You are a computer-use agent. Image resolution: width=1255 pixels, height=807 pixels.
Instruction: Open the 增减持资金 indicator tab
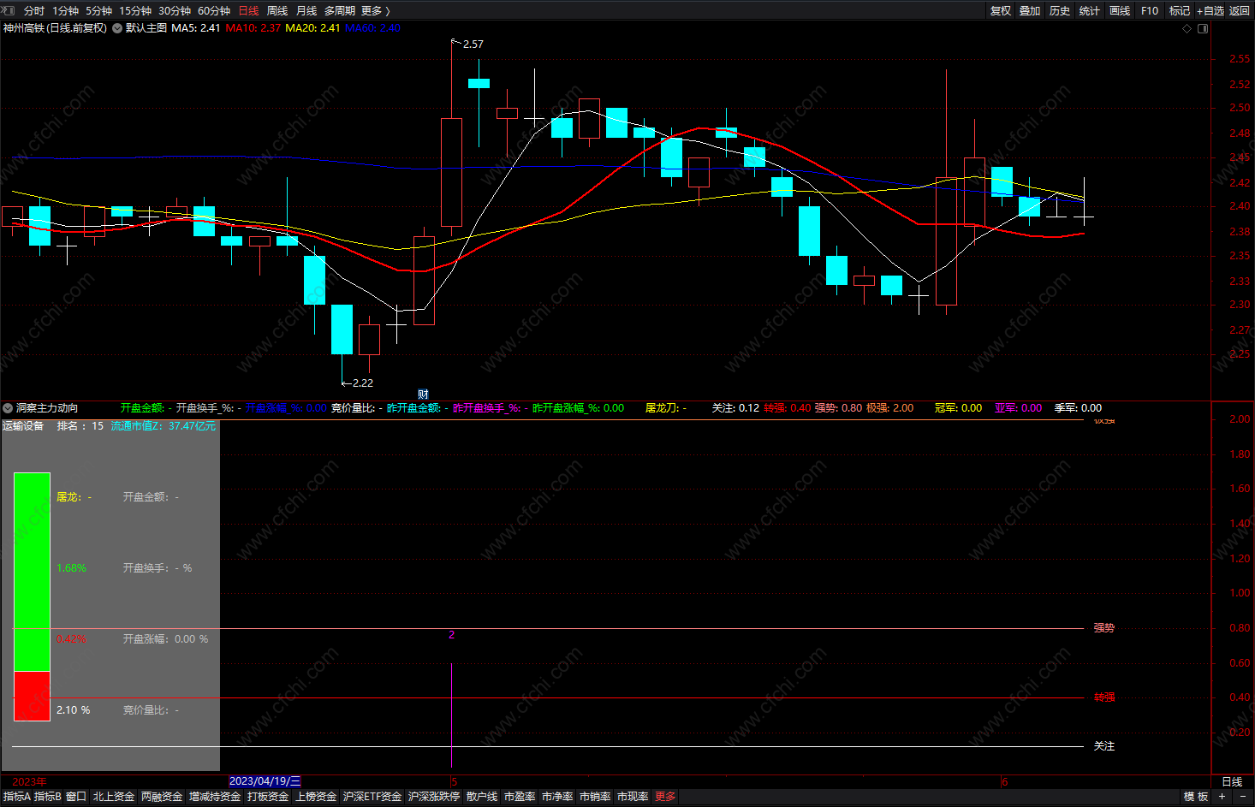pos(215,797)
